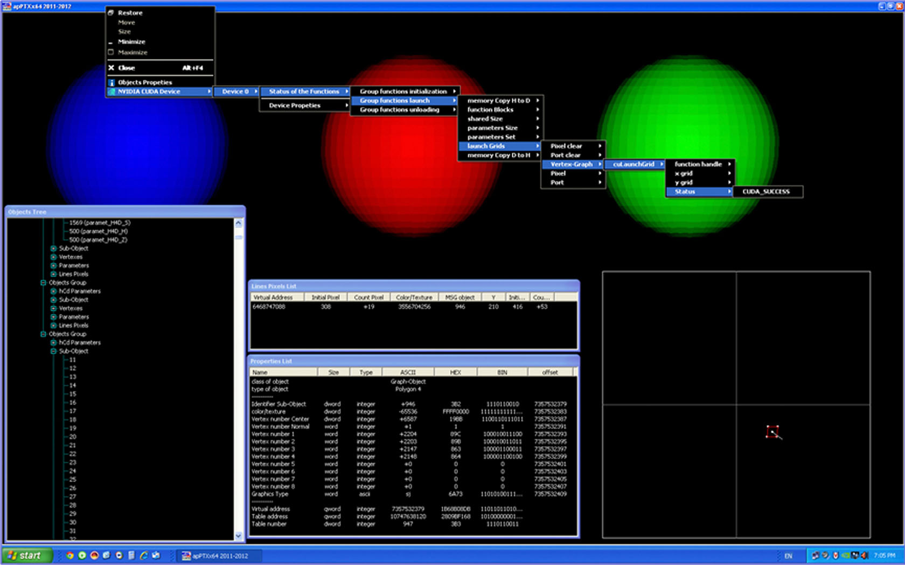905x565 pixels.
Task: Click the ASCII column header in Properties List
Action: [408, 372]
